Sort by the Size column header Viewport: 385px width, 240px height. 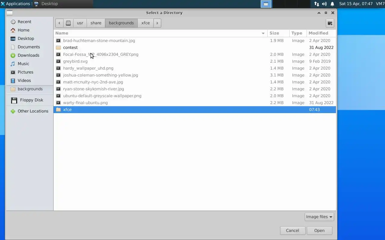278,33
